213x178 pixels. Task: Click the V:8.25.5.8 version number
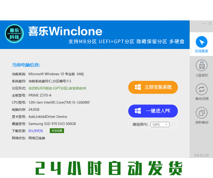[x=201, y=155]
